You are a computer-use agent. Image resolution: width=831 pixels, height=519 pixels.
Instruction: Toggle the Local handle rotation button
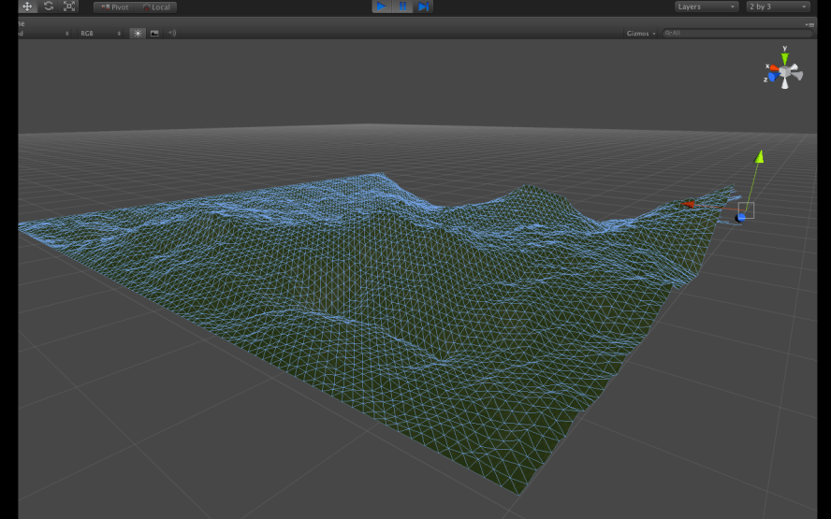156,7
